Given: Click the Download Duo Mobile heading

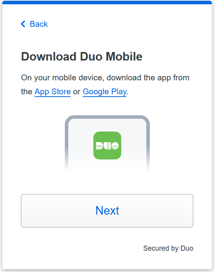Looking at the screenshot, I should (82, 57).
